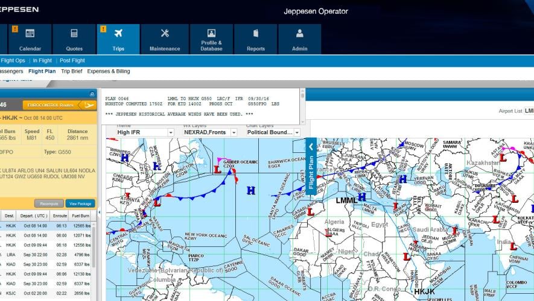
Task: Select the Oct 09 09:44 HKJK 06:18 row
Action: point(47,245)
